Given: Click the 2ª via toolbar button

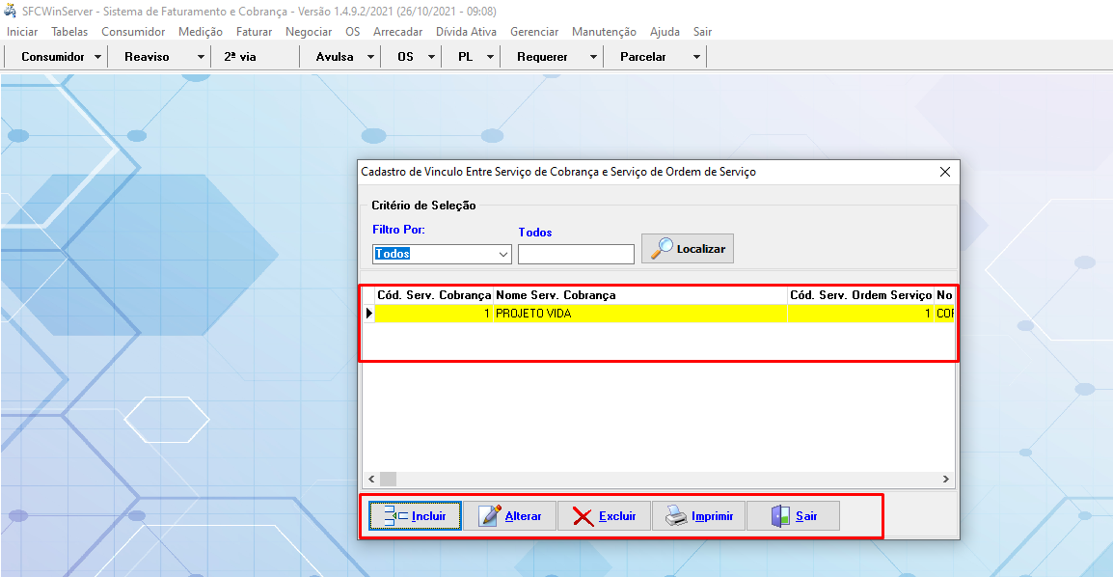Looking at the screenshot, I should (x=240, y=57).
